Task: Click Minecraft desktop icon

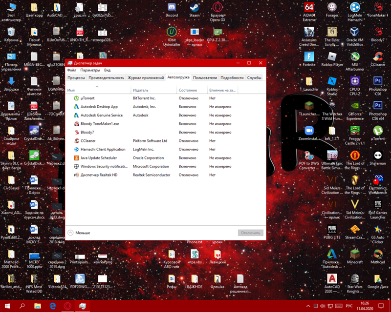Action: [x=355, y=254]
